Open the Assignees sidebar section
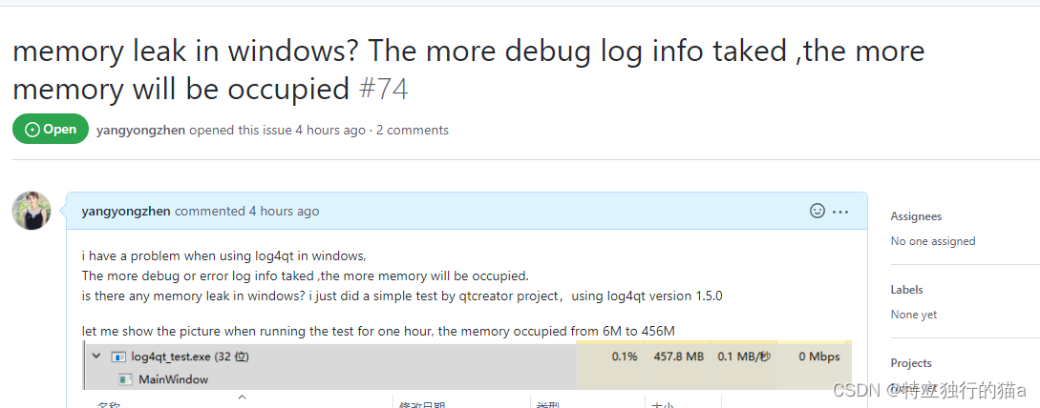1040x408 pixels. click(916, 216)
